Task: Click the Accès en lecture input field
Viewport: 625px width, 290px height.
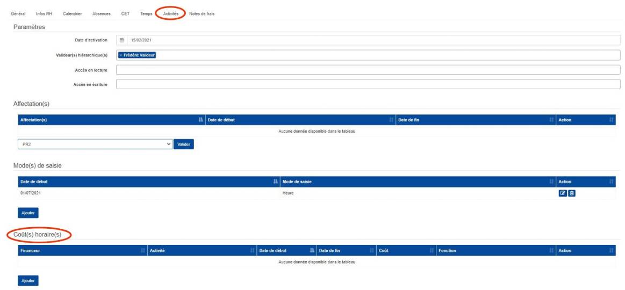Action: [368, 70]
